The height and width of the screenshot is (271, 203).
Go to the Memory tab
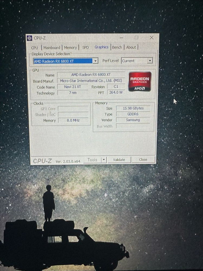pyautogui.click(x=70, y=48)
